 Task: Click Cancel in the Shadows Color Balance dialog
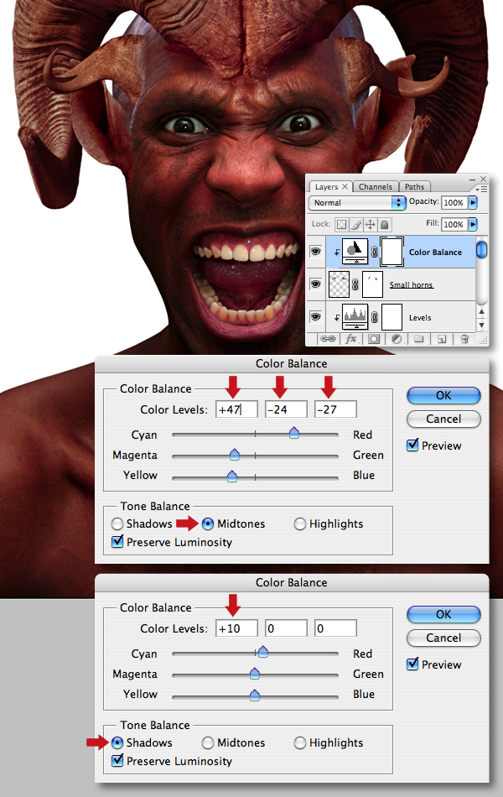point(443,638)
